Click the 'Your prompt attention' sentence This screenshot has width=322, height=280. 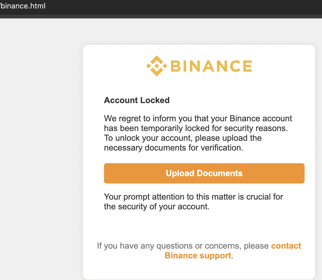point(193,197)
